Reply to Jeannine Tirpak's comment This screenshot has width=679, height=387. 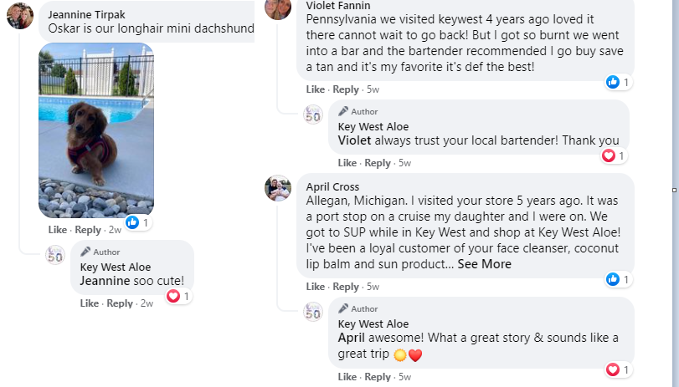(88, 230)
